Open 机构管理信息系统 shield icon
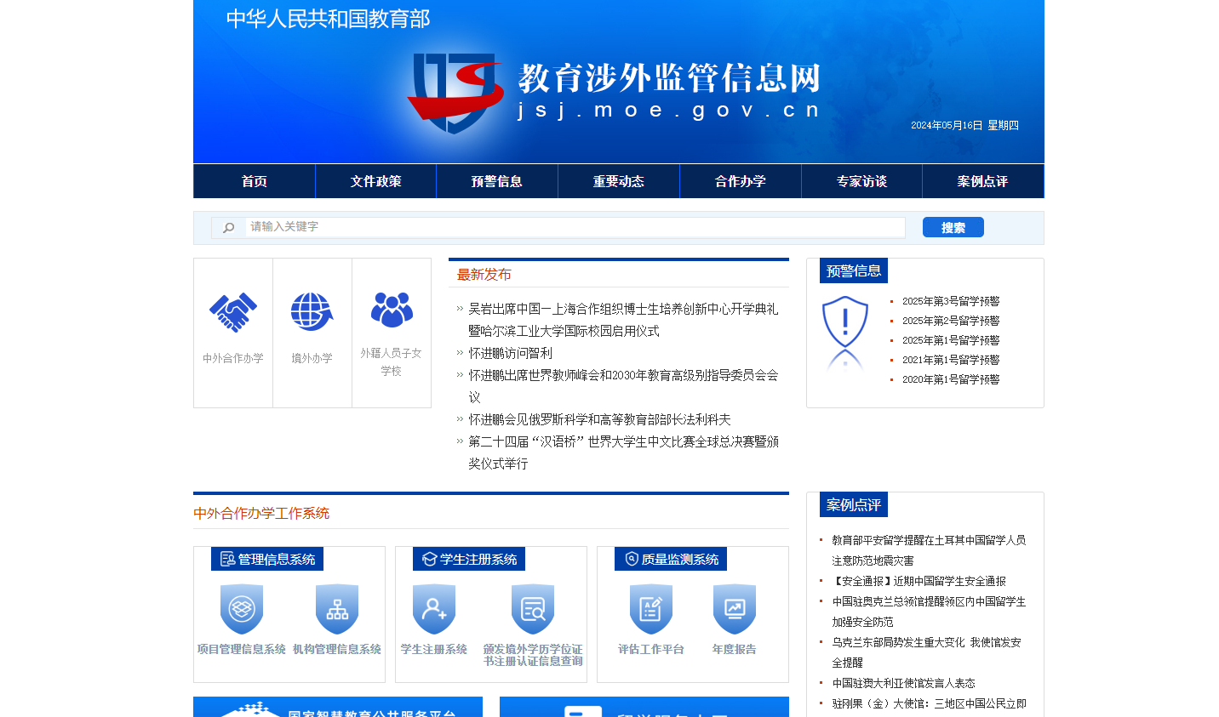The image size is (1219, 717). click(x=336, y=607)
